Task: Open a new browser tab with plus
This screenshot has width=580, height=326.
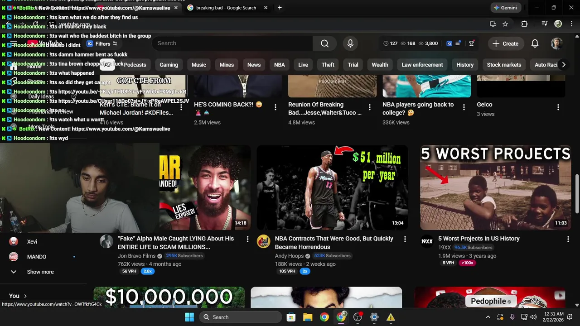Action: coord(280,8)
